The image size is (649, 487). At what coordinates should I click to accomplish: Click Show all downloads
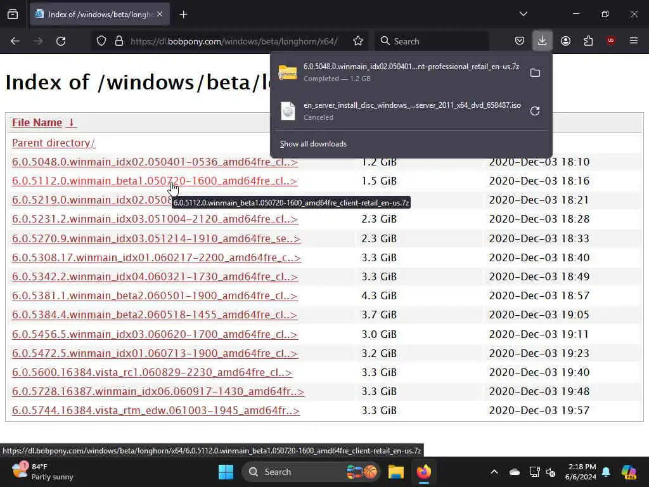coord(313,144)
